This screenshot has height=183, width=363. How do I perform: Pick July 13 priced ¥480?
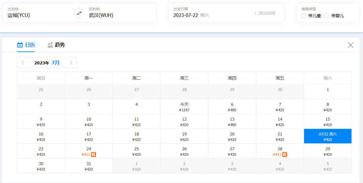click(x=232, y=122)
